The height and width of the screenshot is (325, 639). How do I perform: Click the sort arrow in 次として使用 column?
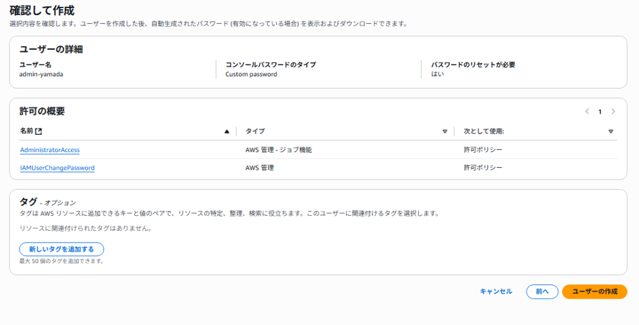coord(610,132)
